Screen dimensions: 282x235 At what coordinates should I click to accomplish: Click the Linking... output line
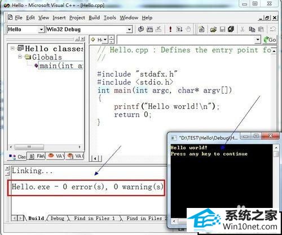coord(32,171)
